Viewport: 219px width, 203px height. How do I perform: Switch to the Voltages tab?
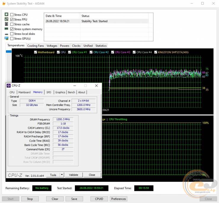point(52,46)
